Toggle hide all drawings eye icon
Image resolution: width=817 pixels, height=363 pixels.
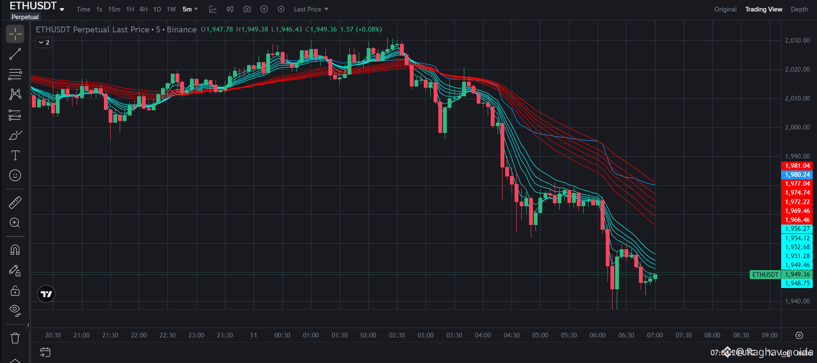pos(15,311)
